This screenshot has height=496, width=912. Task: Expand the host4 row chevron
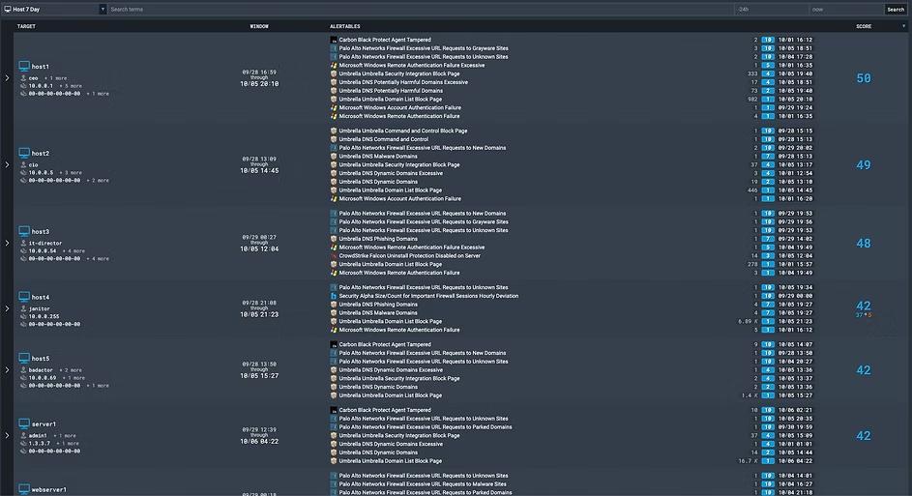7,308
